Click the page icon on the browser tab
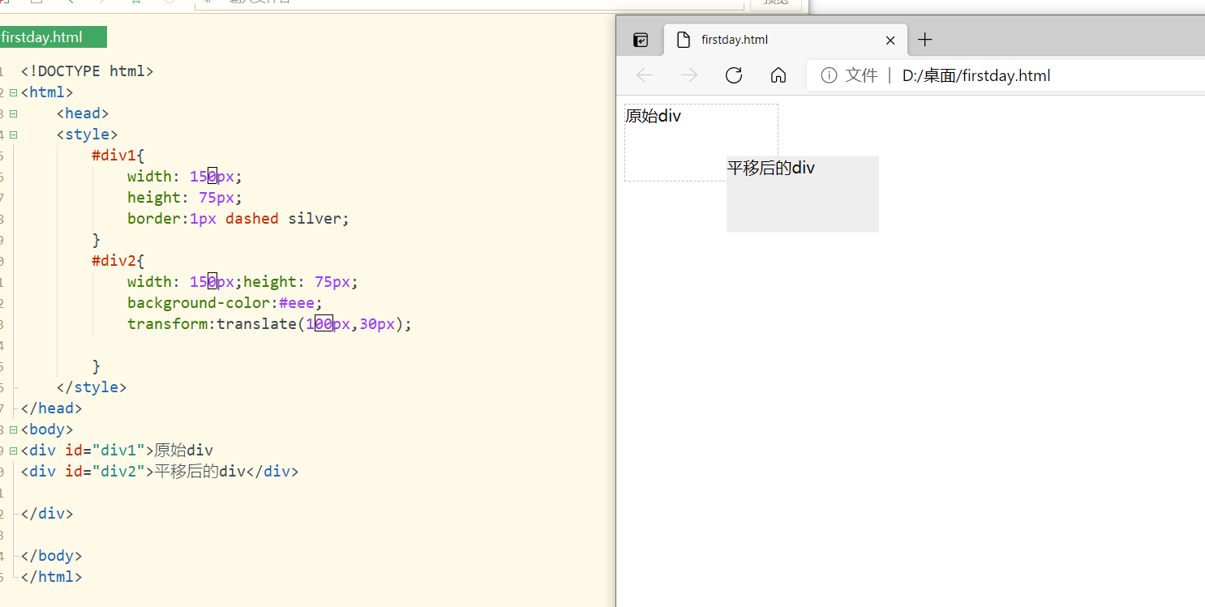1205x607 pixels. coord(684,40)
